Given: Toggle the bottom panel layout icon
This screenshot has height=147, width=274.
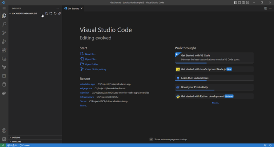Looking at the screenshot, I should click(240, 2).
